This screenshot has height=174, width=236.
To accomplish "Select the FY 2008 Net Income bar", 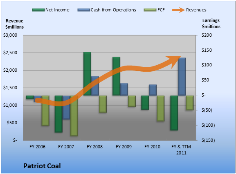I will [87, 74].
